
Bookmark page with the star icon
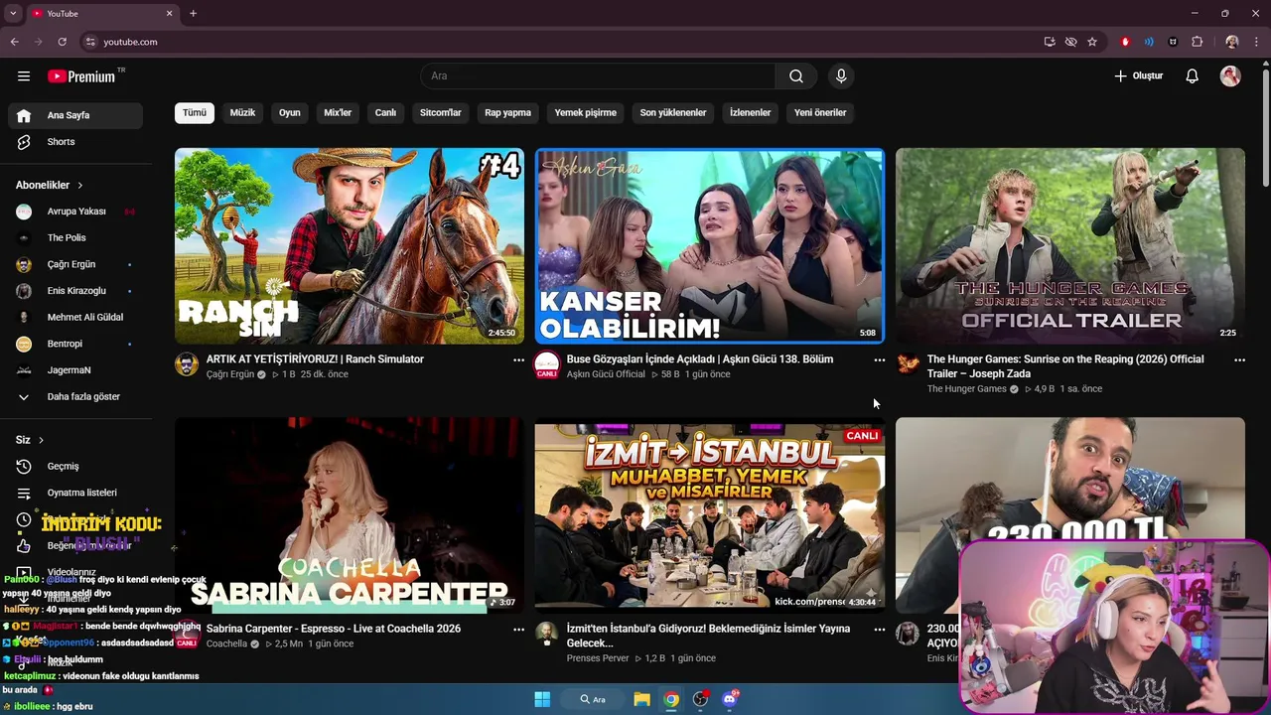[1092, 42]
